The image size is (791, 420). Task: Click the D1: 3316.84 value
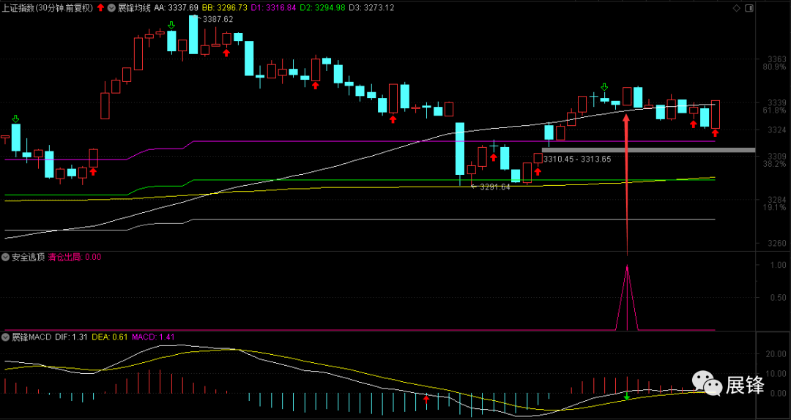[x=274, y=7]
